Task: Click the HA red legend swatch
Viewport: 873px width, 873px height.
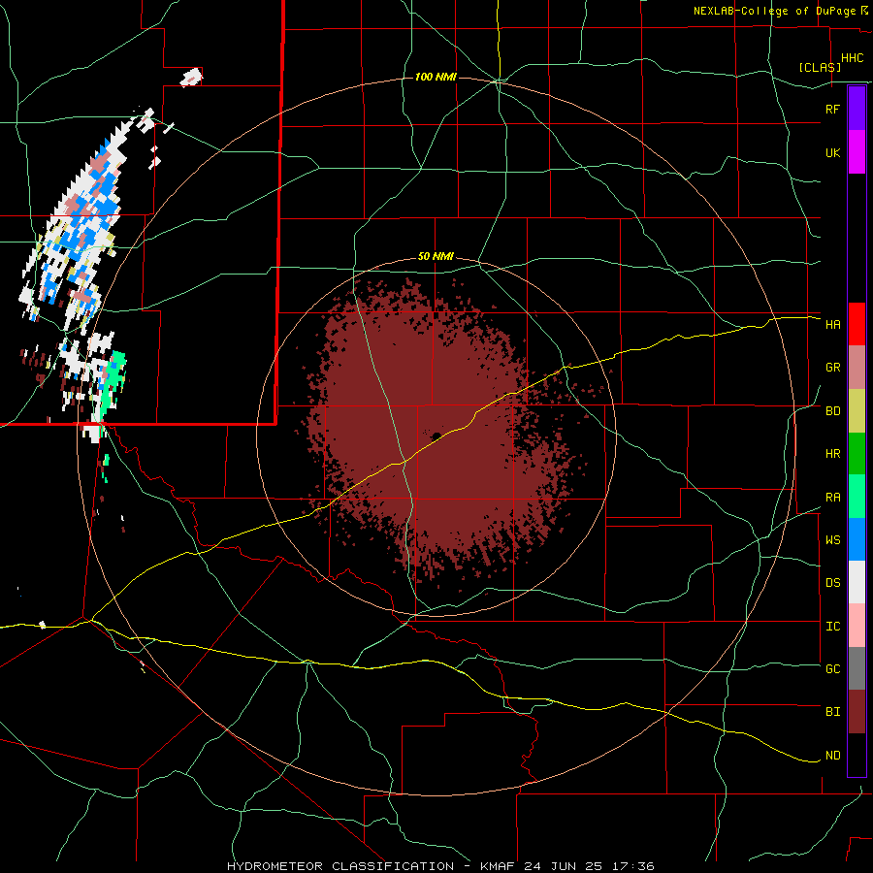Action: click(857, 324)
